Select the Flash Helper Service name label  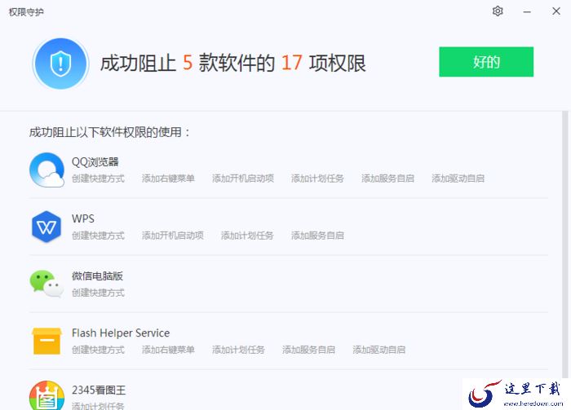[x=121, y=333]
